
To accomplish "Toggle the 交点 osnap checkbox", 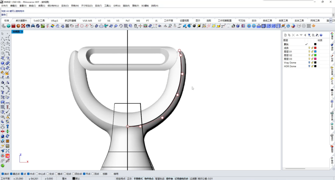I will click(48, 174).
